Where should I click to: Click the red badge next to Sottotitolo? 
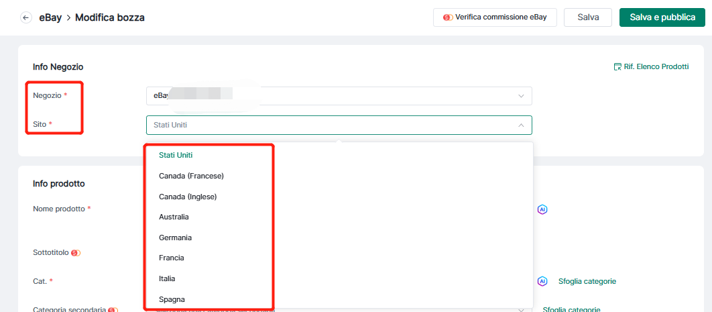pyautogui.click(x=76, y=253)
